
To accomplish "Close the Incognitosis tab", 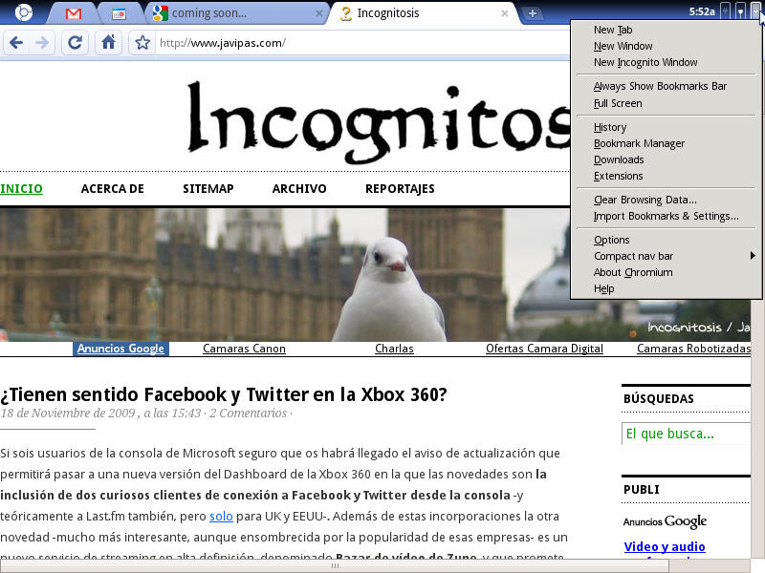I will tap(505, 13).
